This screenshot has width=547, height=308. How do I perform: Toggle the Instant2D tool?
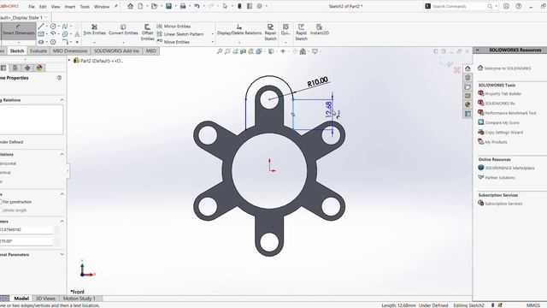[320, 30]
